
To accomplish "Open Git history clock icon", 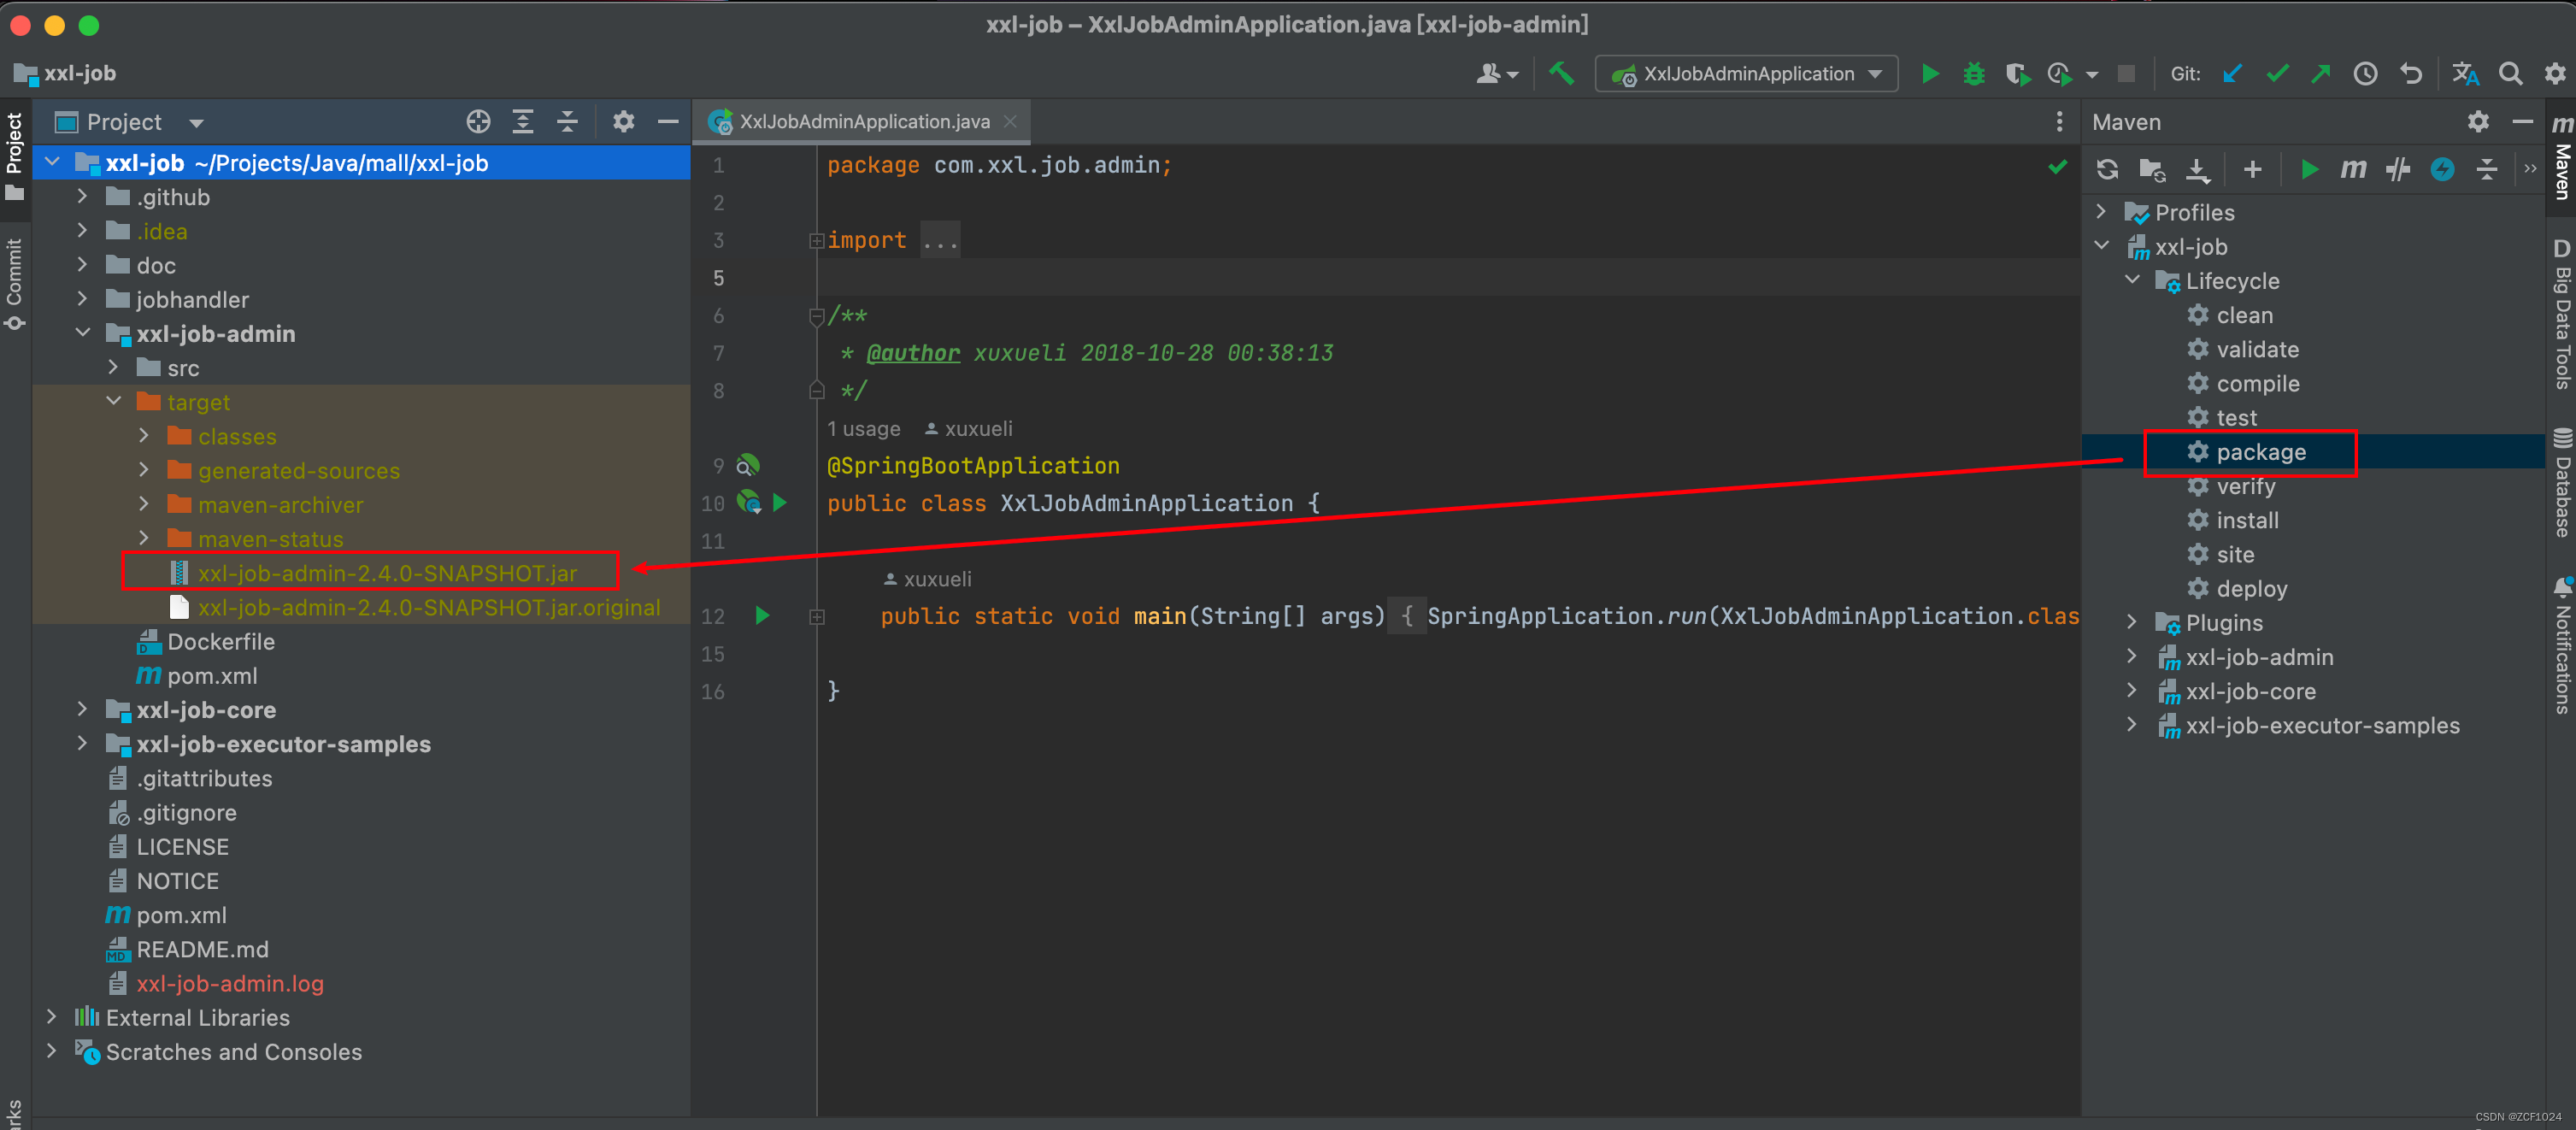I will [x=2365, y=73].
